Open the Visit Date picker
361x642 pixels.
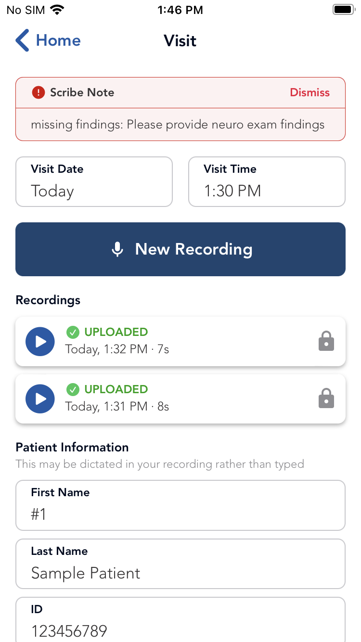point(94,182)
